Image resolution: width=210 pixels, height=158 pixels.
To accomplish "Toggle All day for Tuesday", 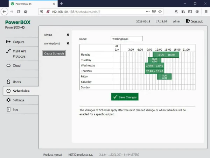I will click(x=117, y=60).
